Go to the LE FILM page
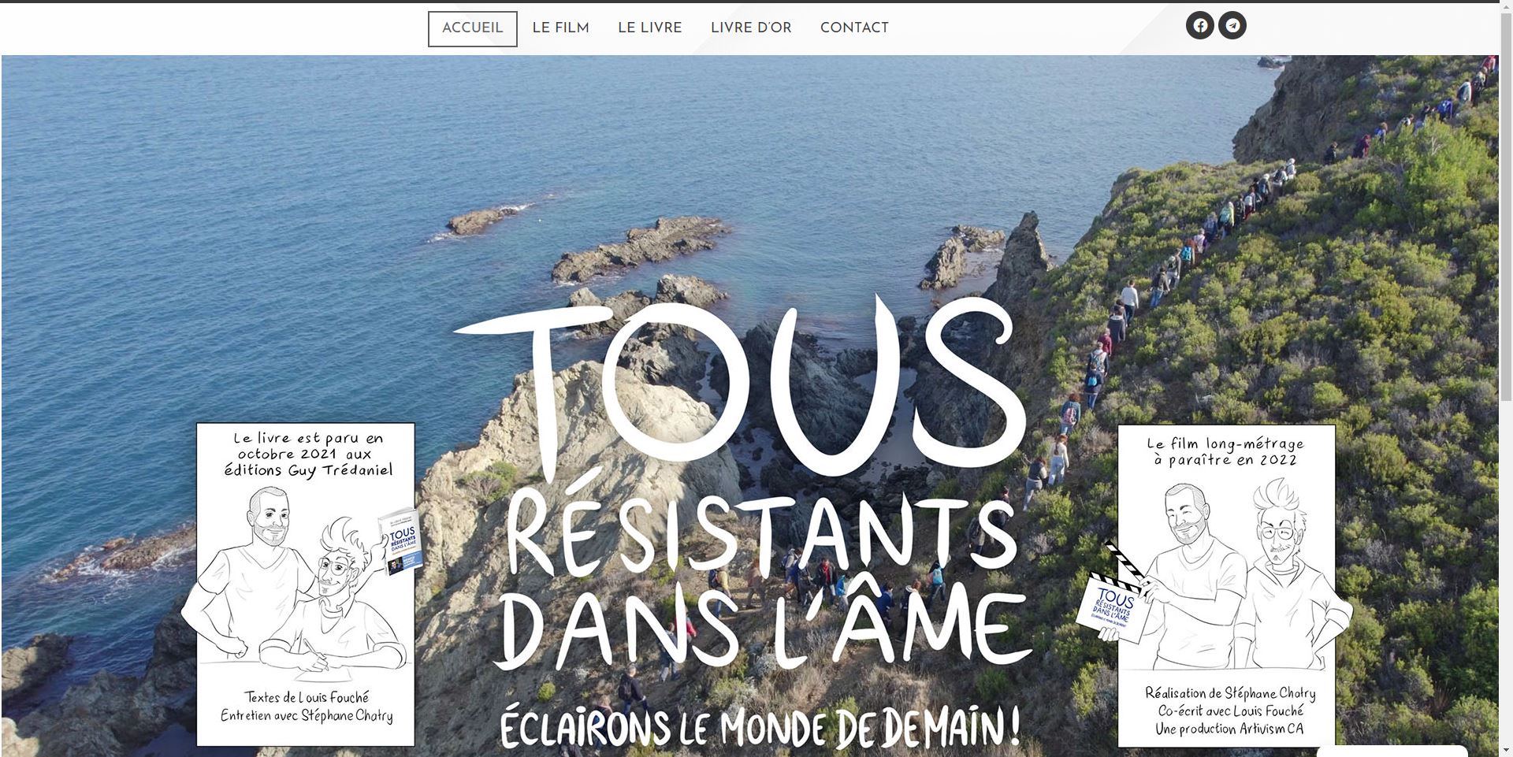1513x757 pixels. click(560, 28)
